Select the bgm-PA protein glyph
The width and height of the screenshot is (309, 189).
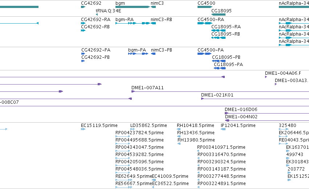(x=138, y=54)
